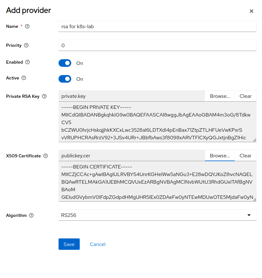Image resolution: width=262 pixels, height=278 pixels.
Task: Click the Enabled help question icon
Action: click(x=28, y=62)
